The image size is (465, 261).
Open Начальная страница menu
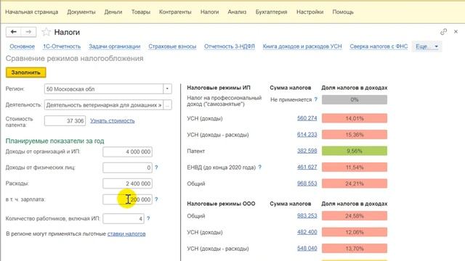(32, 12)
